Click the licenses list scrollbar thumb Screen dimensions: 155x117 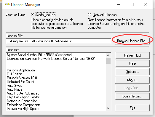[x=108, y=61]
